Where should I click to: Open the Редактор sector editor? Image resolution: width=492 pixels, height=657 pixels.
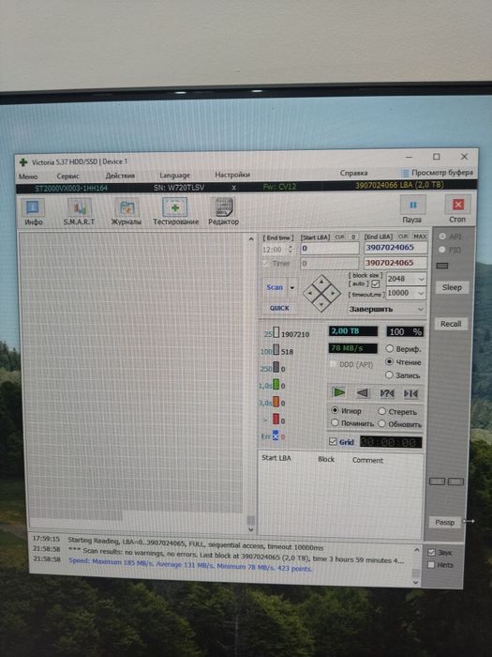point(223,211)
